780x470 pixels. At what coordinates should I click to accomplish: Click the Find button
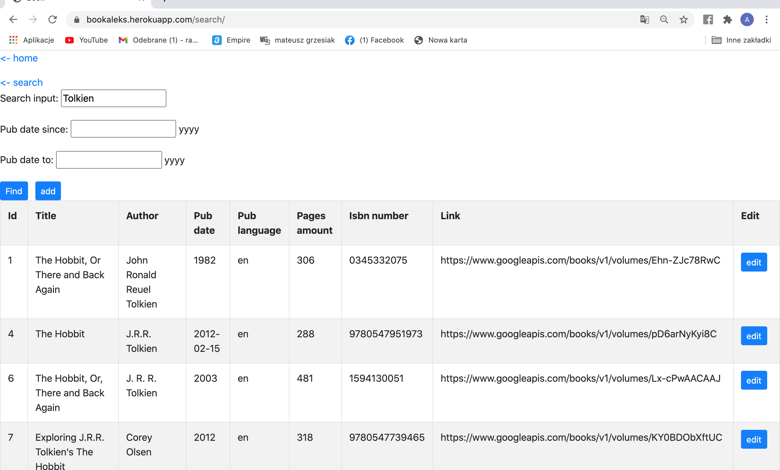coord(14,191)
